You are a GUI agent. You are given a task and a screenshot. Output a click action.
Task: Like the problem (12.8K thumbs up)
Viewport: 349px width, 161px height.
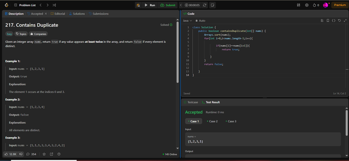(10, 154)
